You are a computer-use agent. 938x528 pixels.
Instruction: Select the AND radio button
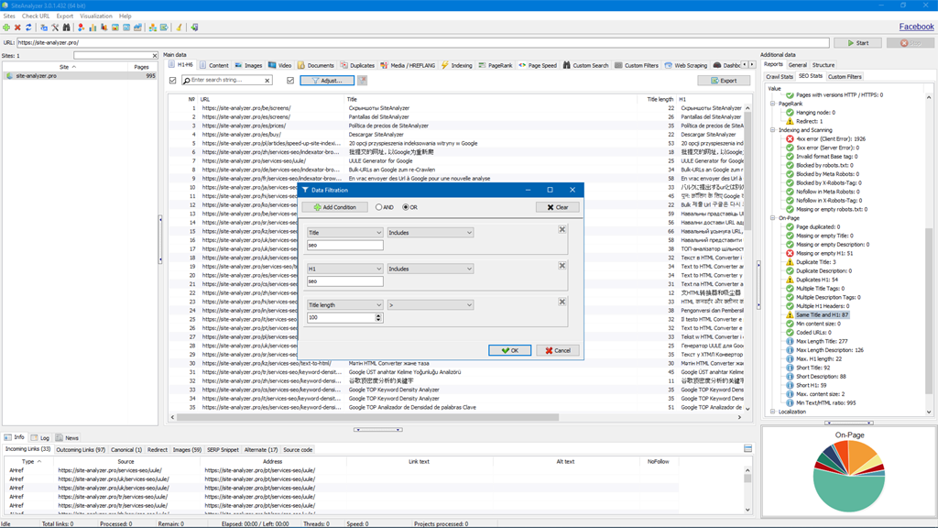coord(378,207)
